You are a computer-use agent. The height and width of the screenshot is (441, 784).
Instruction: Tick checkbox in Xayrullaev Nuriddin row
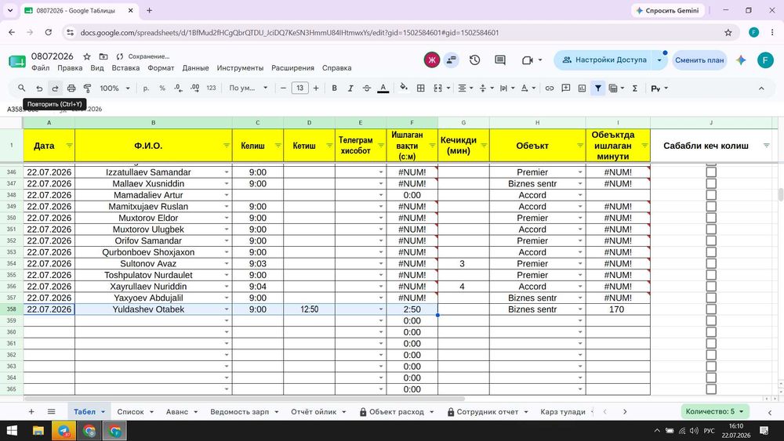711,287
